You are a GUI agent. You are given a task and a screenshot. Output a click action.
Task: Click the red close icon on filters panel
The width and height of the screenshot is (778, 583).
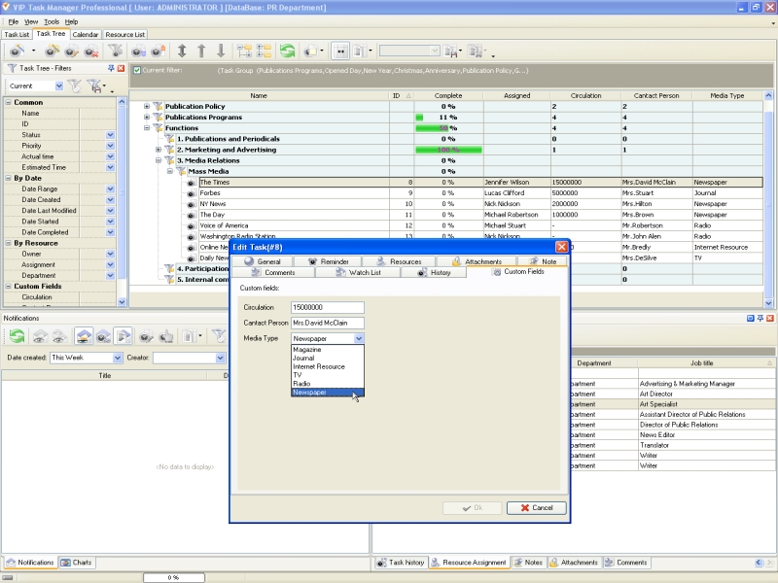(121, 68)
